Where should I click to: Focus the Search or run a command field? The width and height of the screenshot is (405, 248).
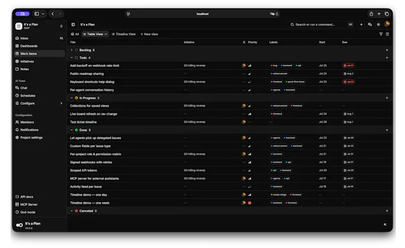[321, 24]
